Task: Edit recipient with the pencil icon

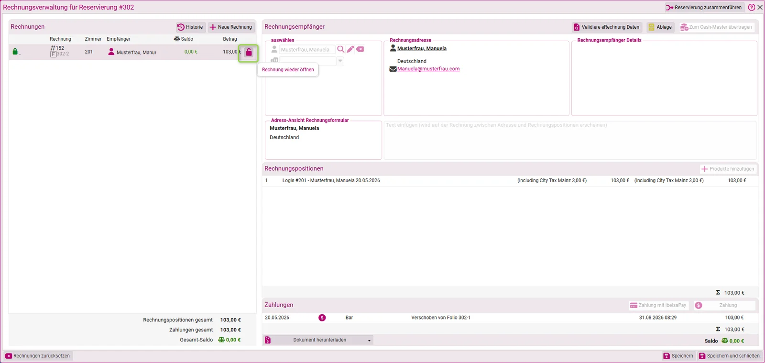Action: coord(350,49)
